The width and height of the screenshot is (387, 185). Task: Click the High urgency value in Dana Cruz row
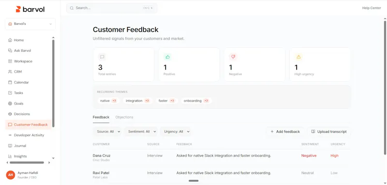point(334,156)
